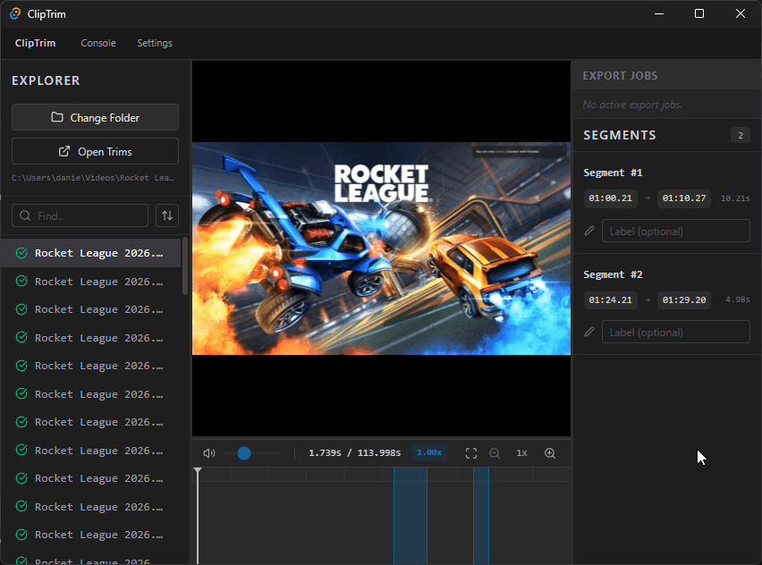The width and height of the screenshot is (762, 565).
Task: Click the folder path text under Open Trims
Action: point(93,178)
